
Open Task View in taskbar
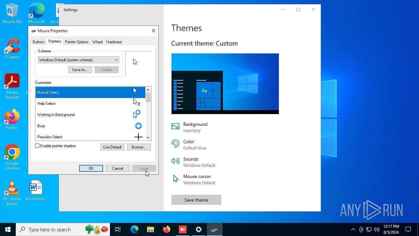(x=118, y=229)
